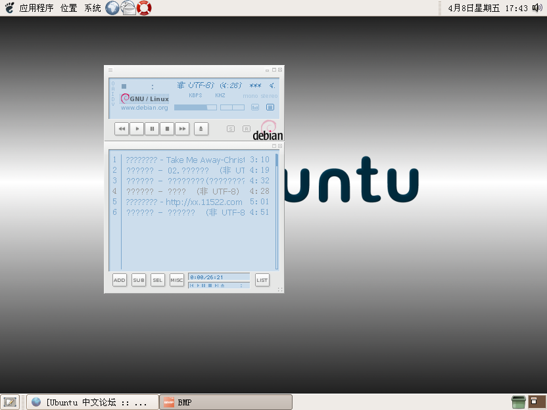Viewport: 547px width, 410px height.
Task: Open the SEL menu in the playlist
Action: tap(157, 280)
